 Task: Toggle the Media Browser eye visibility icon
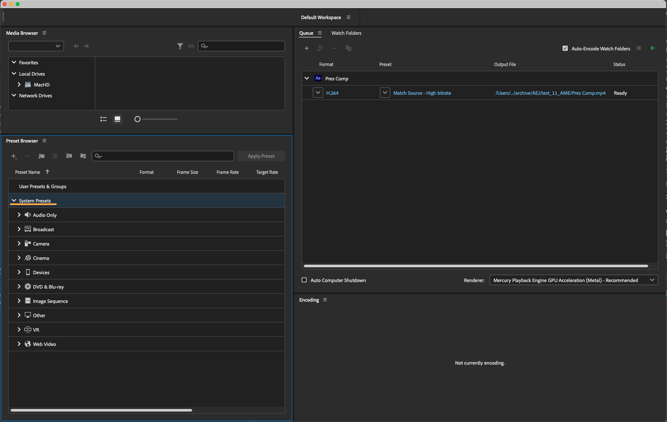coord(191,46)
